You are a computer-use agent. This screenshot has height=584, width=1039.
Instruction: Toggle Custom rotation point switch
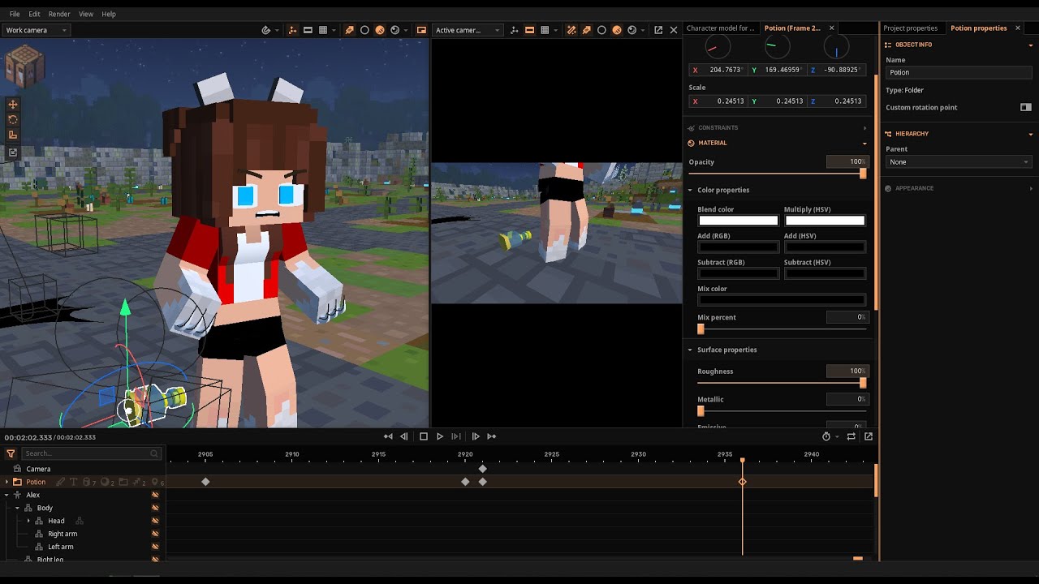point(1026,107)
